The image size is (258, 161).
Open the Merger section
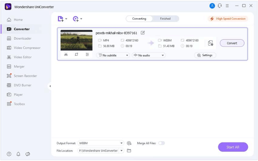(16, 67)
